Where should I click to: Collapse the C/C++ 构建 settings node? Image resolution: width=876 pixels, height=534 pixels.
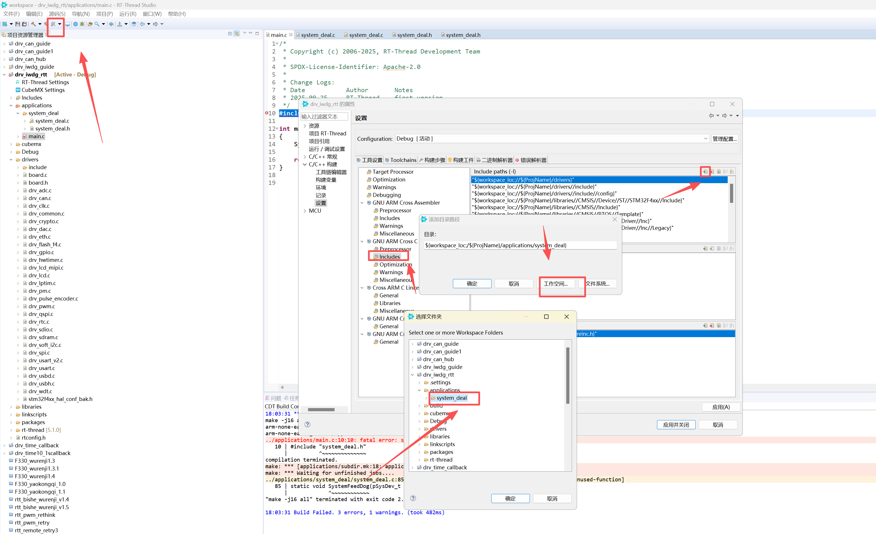tap(305, 165)
